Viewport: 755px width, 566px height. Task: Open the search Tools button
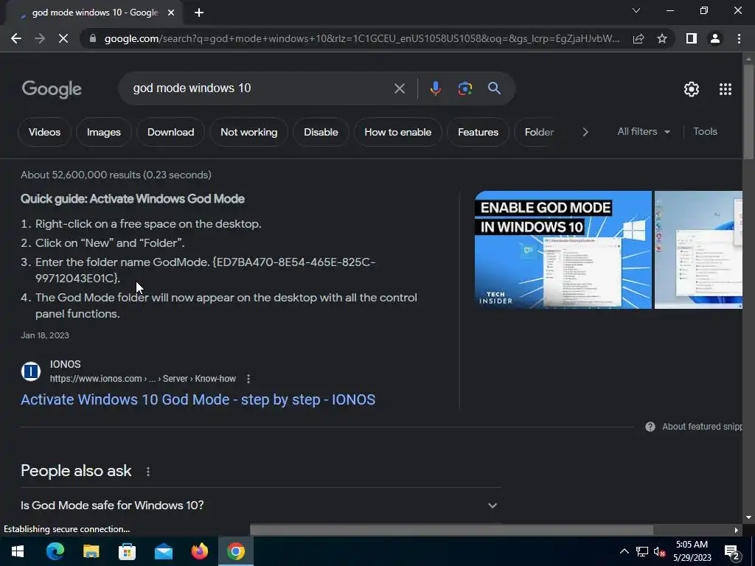coord(705,131)
